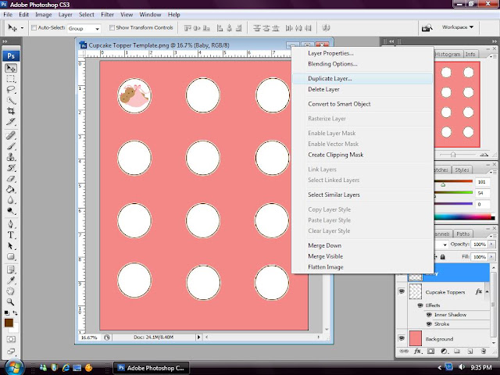
Task: Choose Flatten Image from menu
Action: [362, 267]
